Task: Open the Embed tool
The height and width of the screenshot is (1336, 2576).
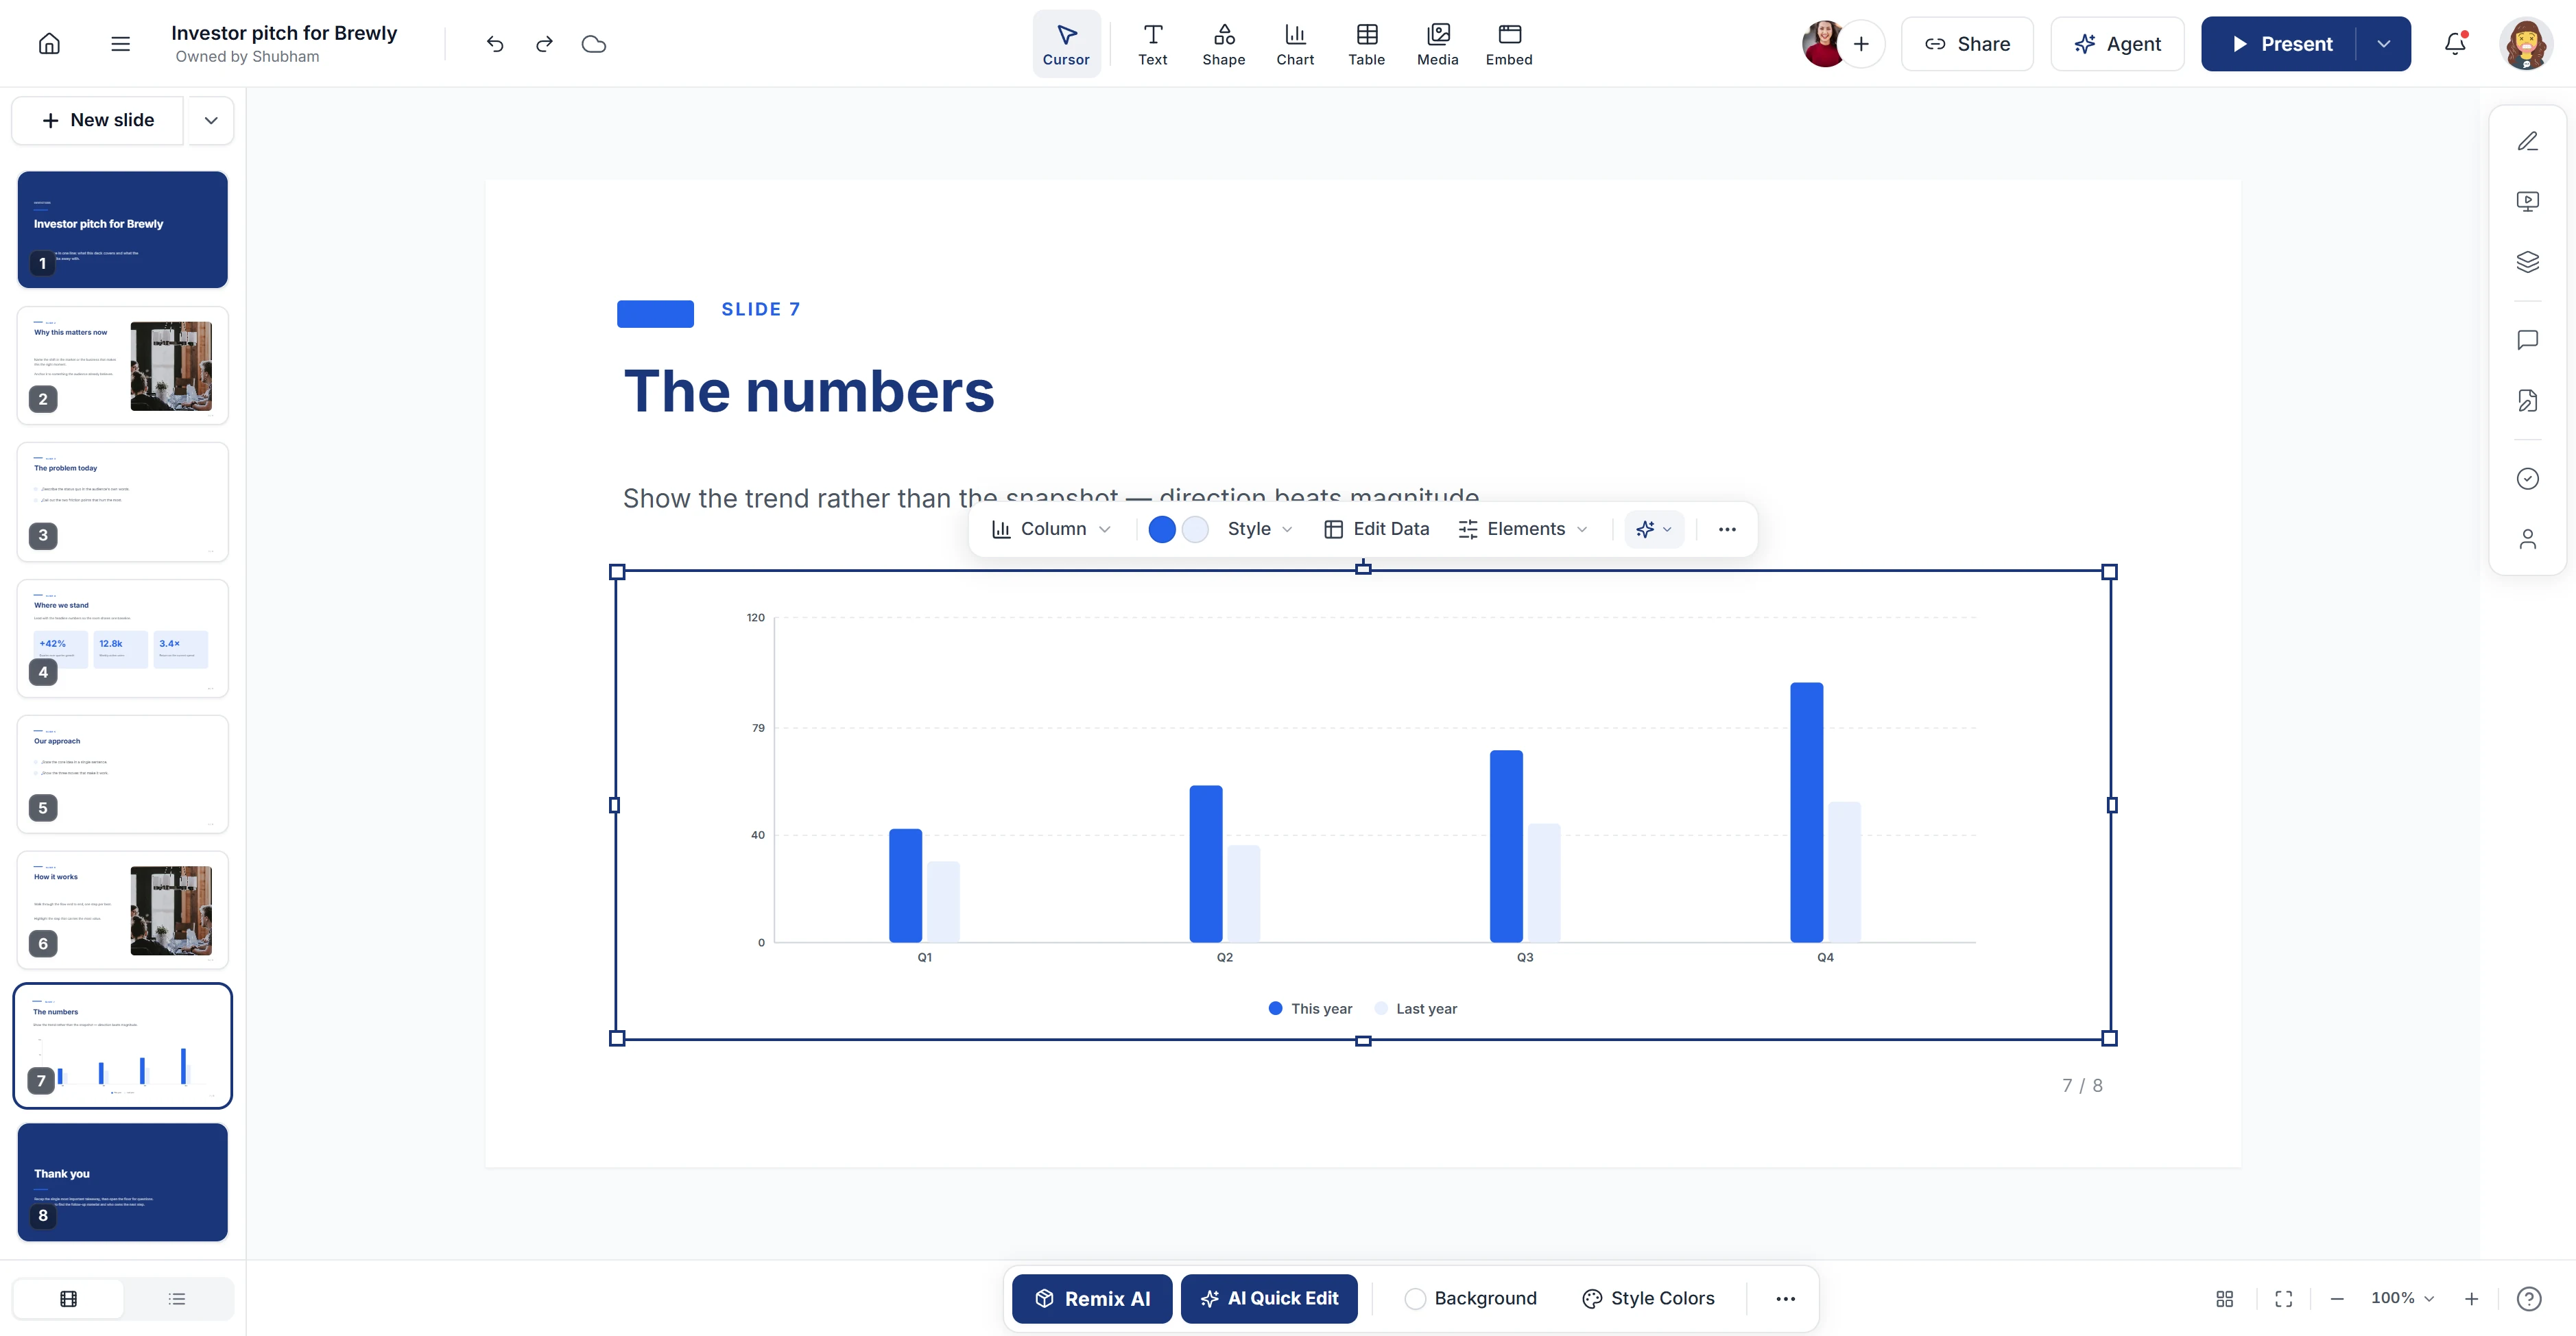Action: [1509, 44]
